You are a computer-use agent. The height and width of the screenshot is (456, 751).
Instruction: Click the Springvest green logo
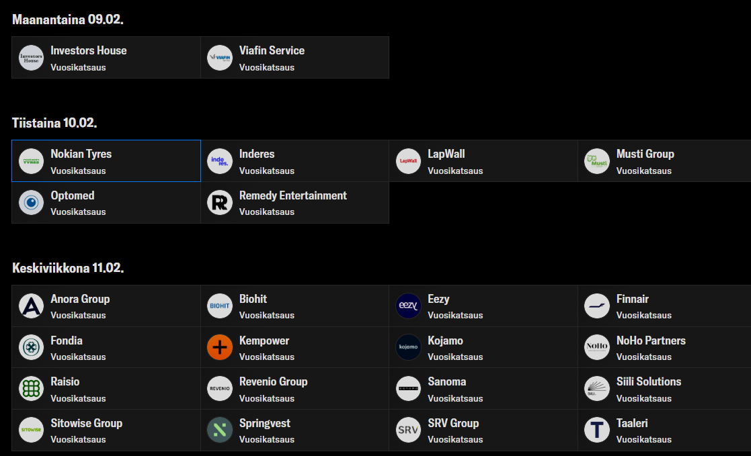(220, 430)
